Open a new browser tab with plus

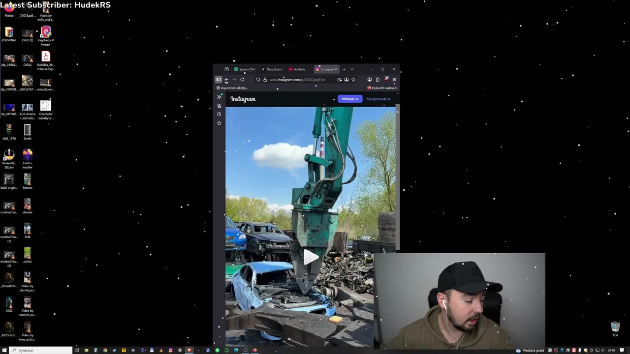pos(344,69)
